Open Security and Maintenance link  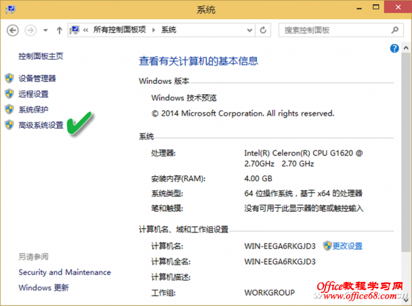pyautogui.click(x=65, y=272)
